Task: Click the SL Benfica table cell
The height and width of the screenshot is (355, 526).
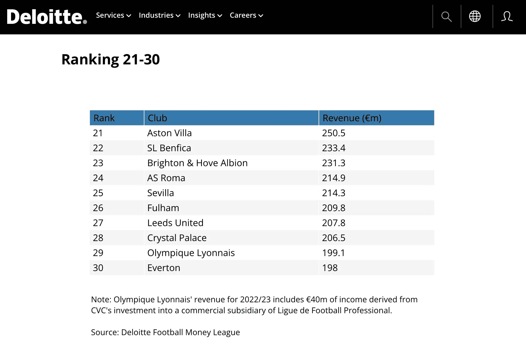Action: tap(169, 148)
